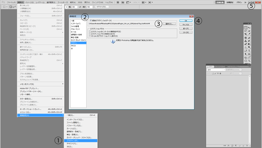Viewport: 262px width, 148px height.
Task: Open fill dropdown in Layers panel
Action: pos(241,73)
